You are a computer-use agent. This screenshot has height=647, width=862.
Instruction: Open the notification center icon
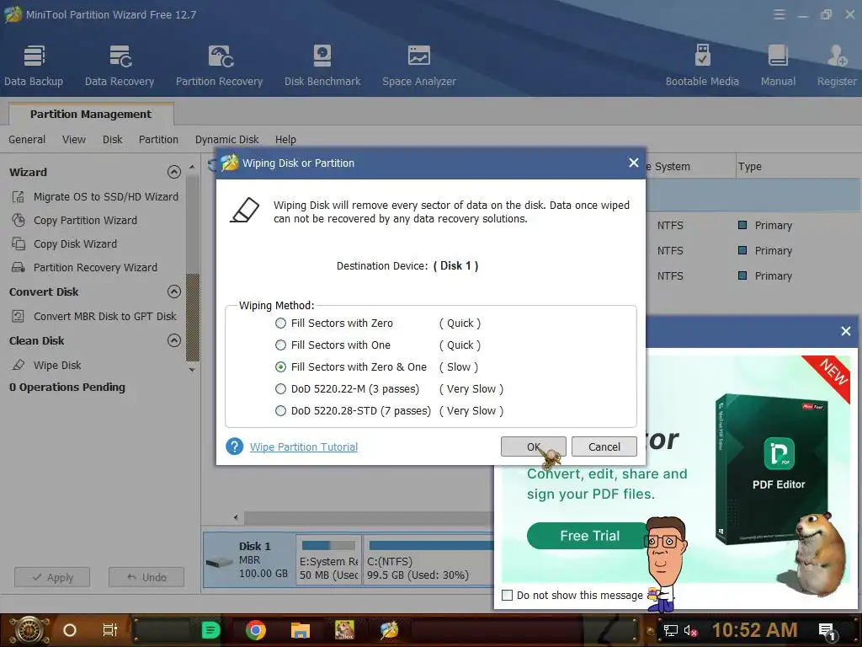[827, 631]
